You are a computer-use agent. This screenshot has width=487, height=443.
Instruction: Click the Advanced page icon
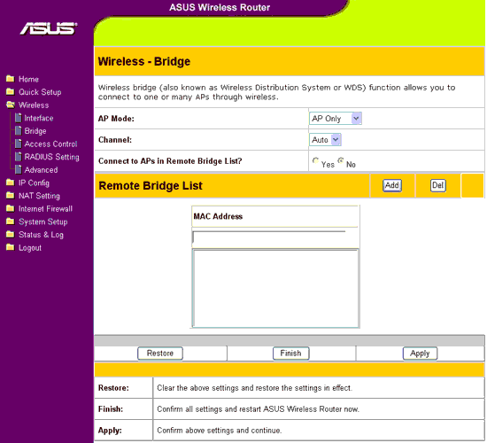tap(19, 170)
